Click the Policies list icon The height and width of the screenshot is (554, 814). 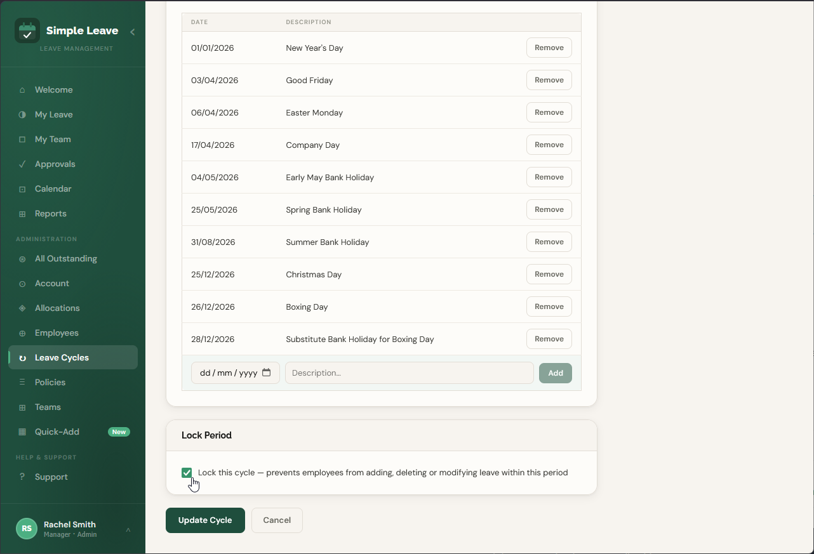coord(22,383)
